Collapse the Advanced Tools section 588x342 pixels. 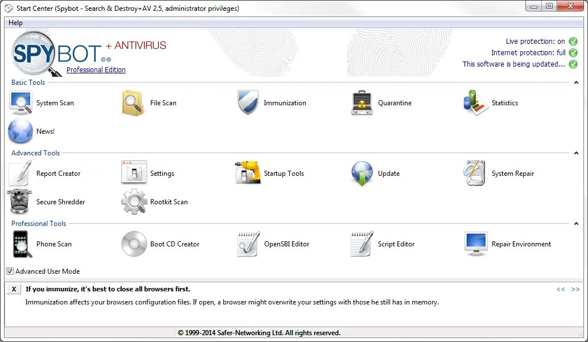pos(576,153)
